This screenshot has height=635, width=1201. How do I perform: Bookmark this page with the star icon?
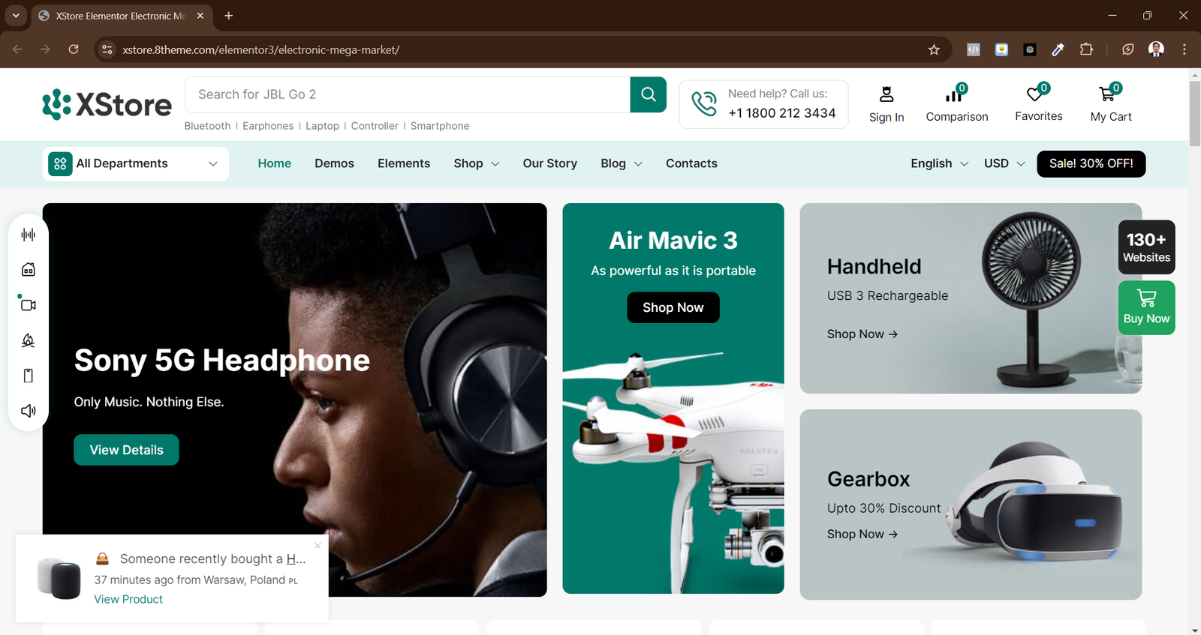coord(934,49)
